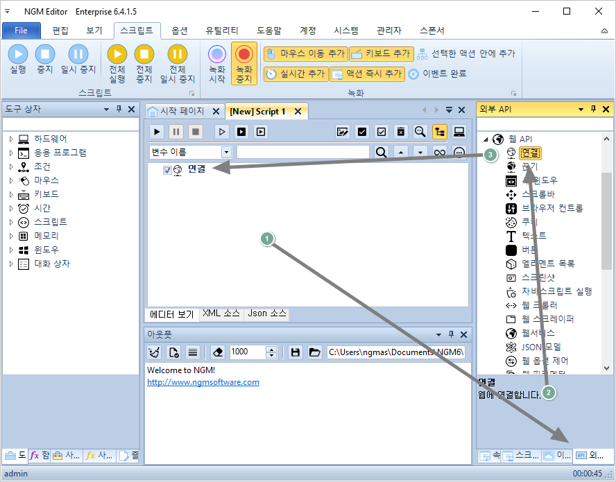The width and height of the screenshot is (616, 482).
Task: Increase the output line count stepper
Action: (271, 349)
